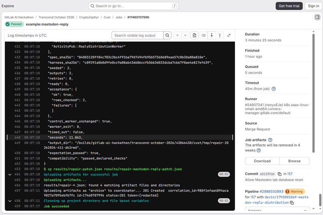323x215 pixels.
Task: Click the "output_dir" log line
Action: coord(136,145)
